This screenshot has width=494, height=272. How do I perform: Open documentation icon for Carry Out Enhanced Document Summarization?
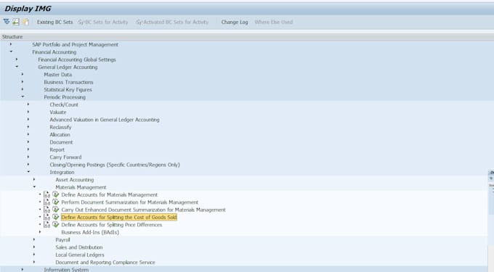click(46, 210)
